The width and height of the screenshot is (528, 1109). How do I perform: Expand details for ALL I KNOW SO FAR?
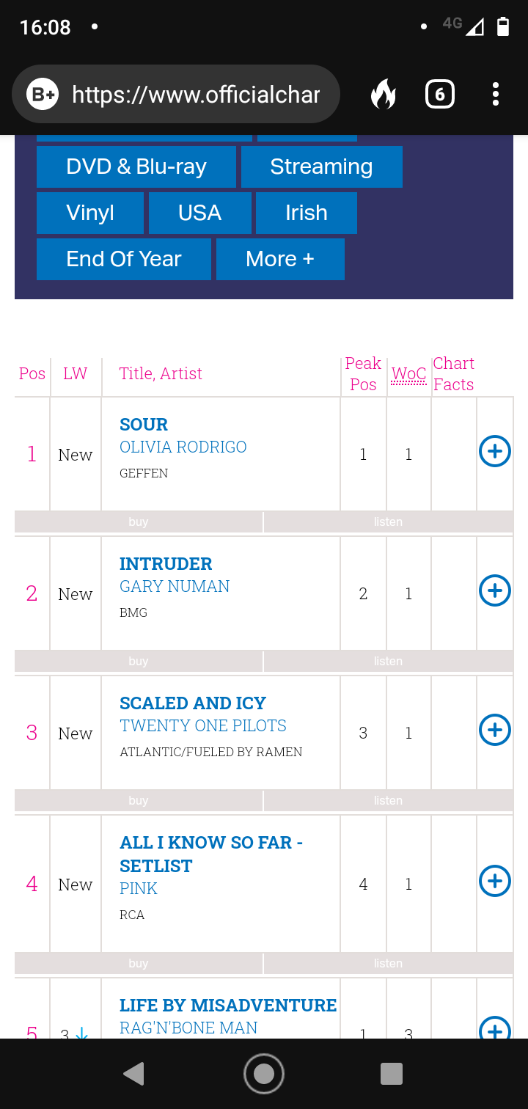[x=495, y=881]
